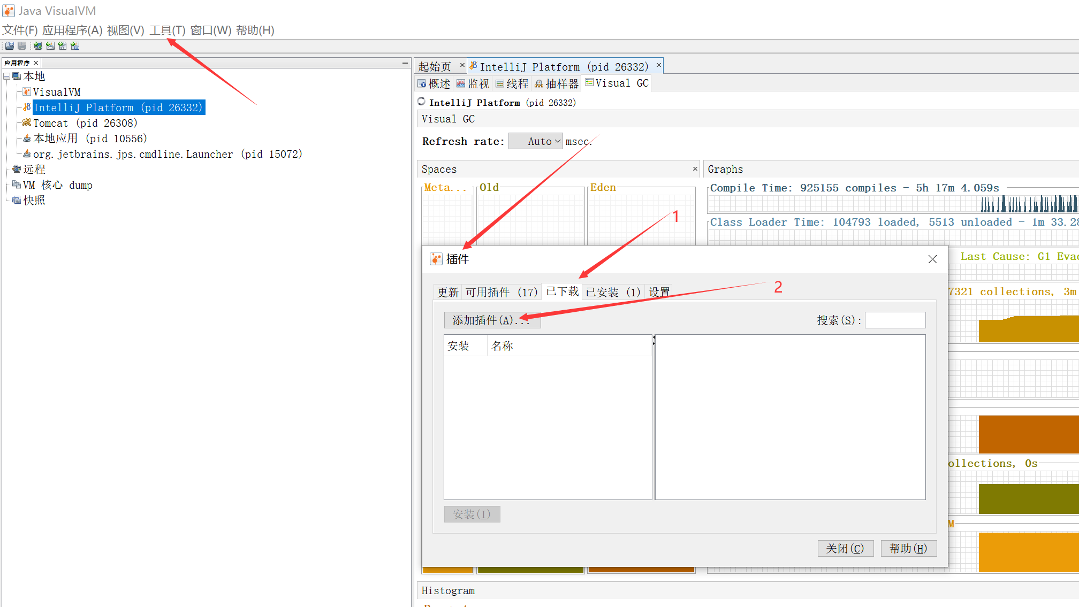The height and width of the screenshot is (607, 1079).
Task: Close the Spaces panel
Action: pos(695,169)
